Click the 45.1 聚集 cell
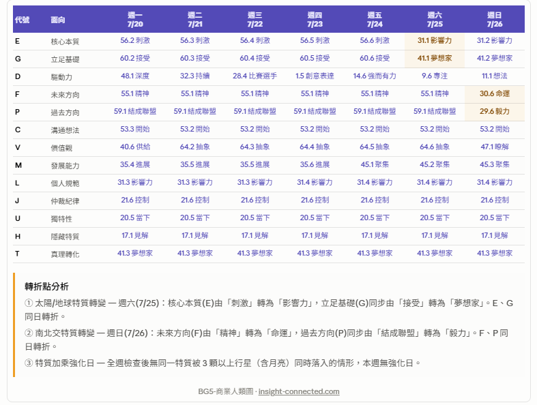The width and height of the screenshot is (537, 405). click(375, 165)
